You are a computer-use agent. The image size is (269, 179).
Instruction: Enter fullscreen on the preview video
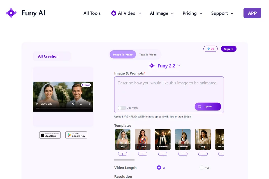(x=81, y=104)
